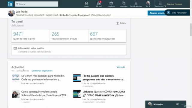Compose new message pencil icon
This screenshot has height=108, width=192.
(177, 104)
